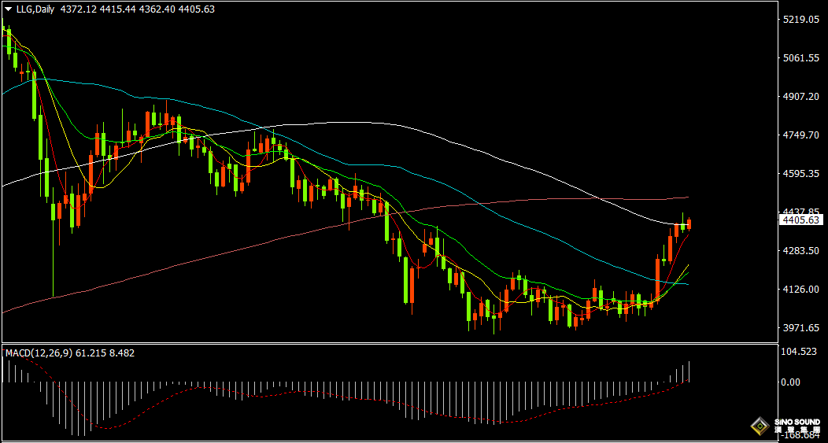This screenshot has height=443, width=828.
Task: Click the latest MACD histogram bar
Action: coord(689,371)
